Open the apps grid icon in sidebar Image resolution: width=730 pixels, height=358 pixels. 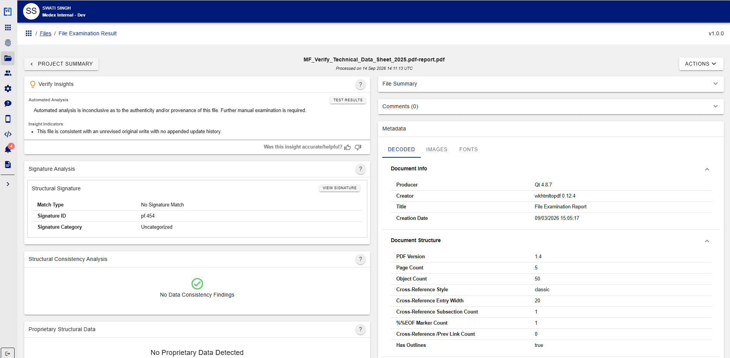pyautogui.click(x=8, y=28)
